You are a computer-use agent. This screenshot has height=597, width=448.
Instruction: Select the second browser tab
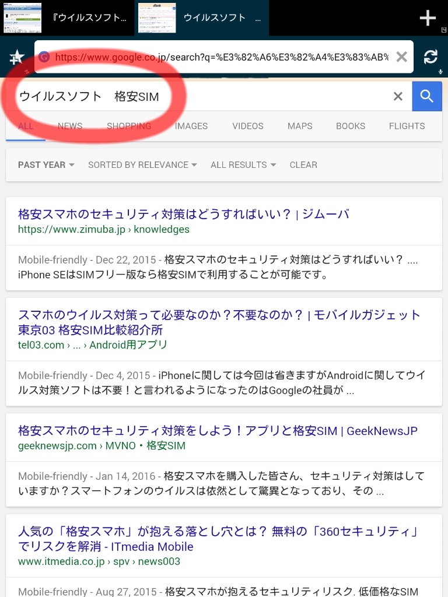pyautogui.click(x=201, y=18)
